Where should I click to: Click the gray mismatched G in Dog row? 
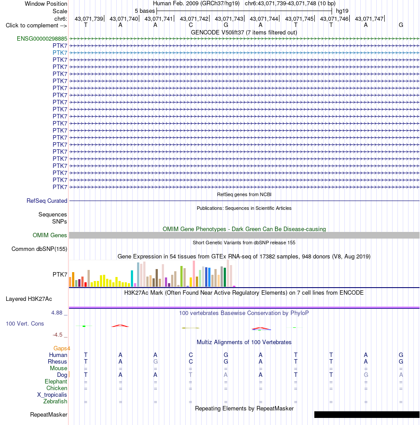[366, 375]
